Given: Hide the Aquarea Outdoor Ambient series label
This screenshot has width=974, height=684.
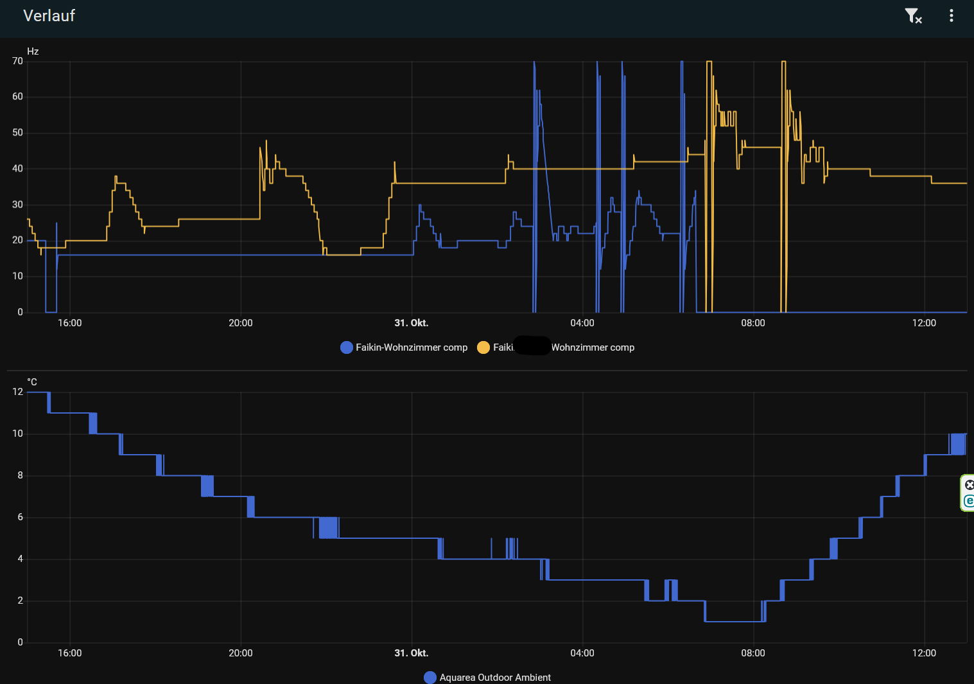Looking at the screenshot, I should [x=495, y=678].
